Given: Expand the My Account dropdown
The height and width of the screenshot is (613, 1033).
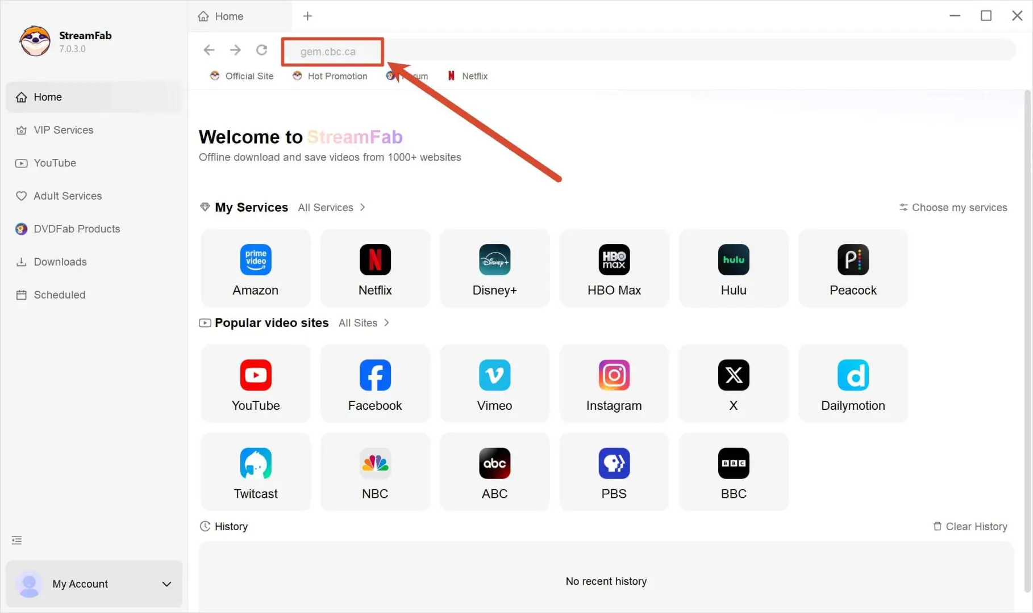Looking at the screenshot, I should (x=166, y=584).
